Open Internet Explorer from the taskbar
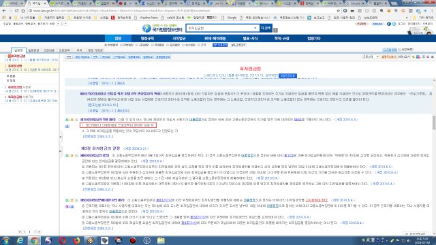 point(20,240)
